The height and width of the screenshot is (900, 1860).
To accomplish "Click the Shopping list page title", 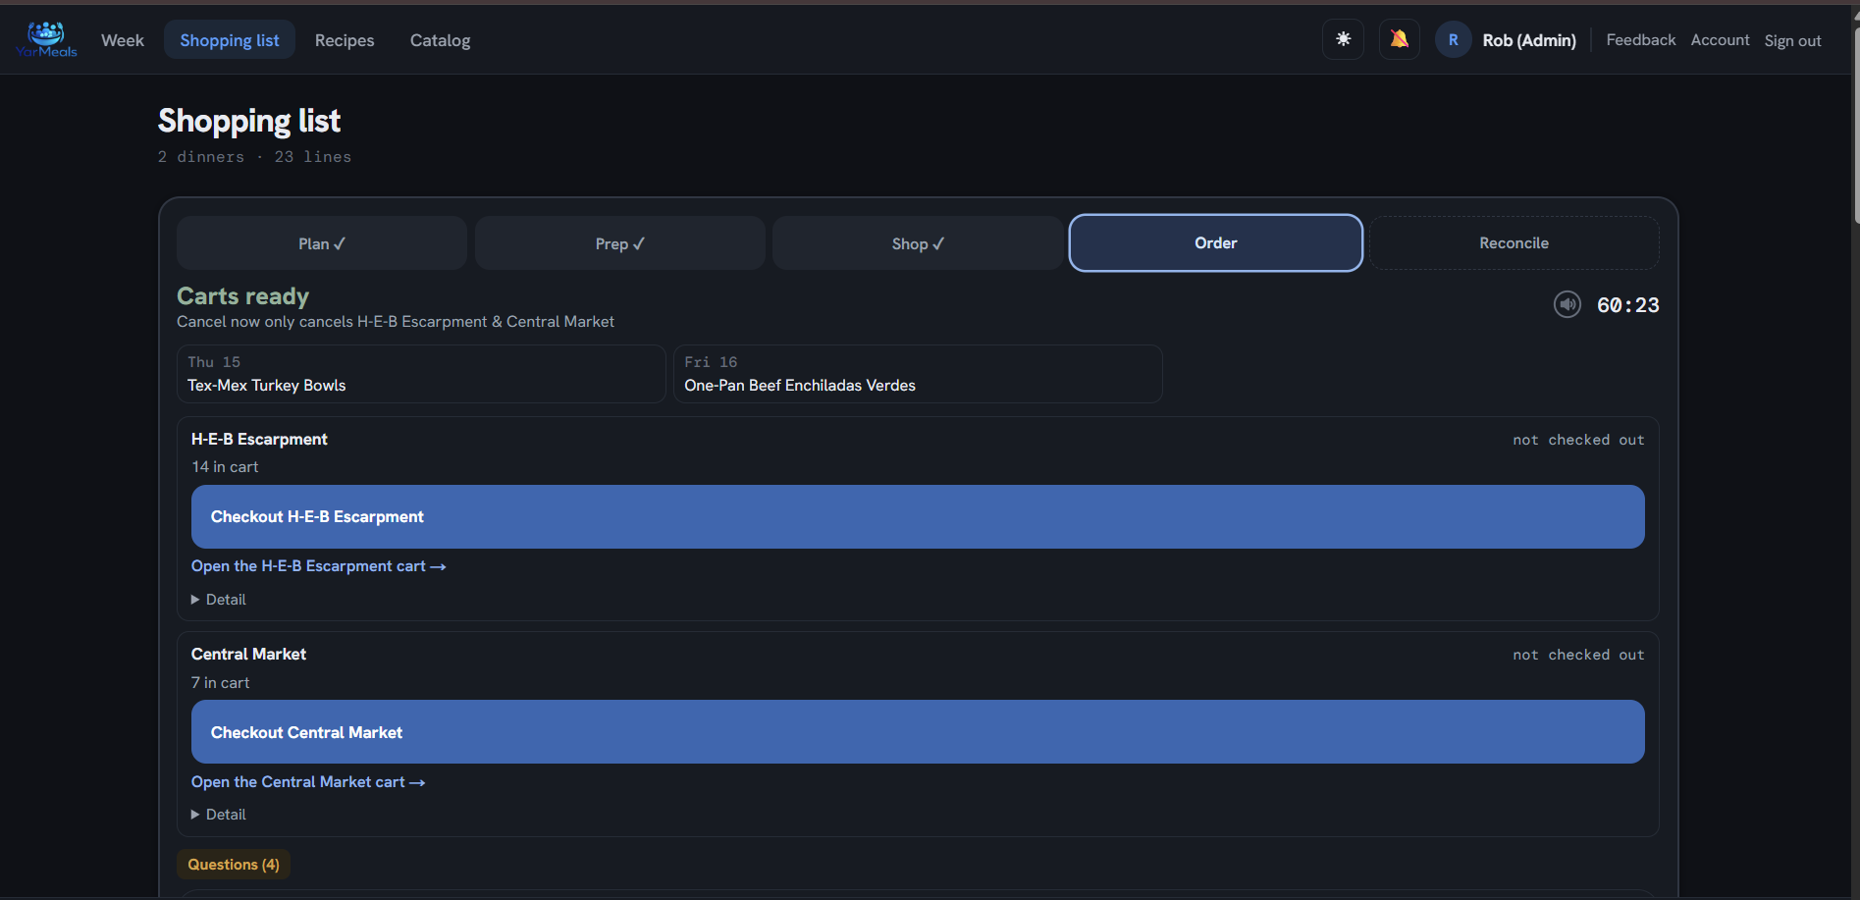I will click(249, 121).
